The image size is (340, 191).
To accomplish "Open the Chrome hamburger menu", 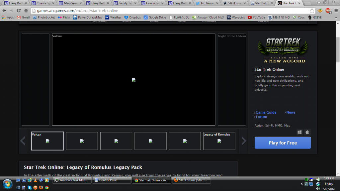I will click(x=336, y=10).
